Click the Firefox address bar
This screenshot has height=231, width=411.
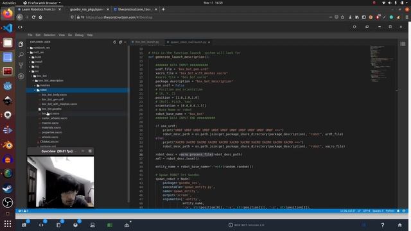point(199,17)
